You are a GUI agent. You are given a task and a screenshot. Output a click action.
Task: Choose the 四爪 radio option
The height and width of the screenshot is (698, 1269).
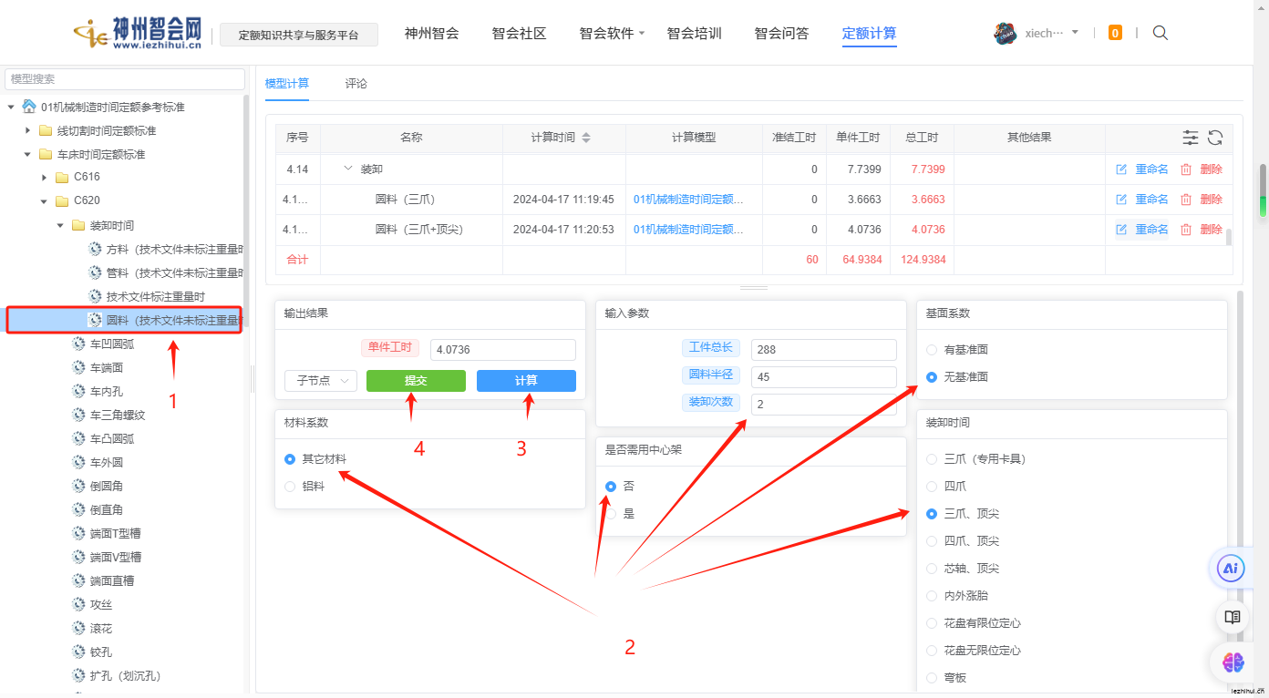click(932, 487)
